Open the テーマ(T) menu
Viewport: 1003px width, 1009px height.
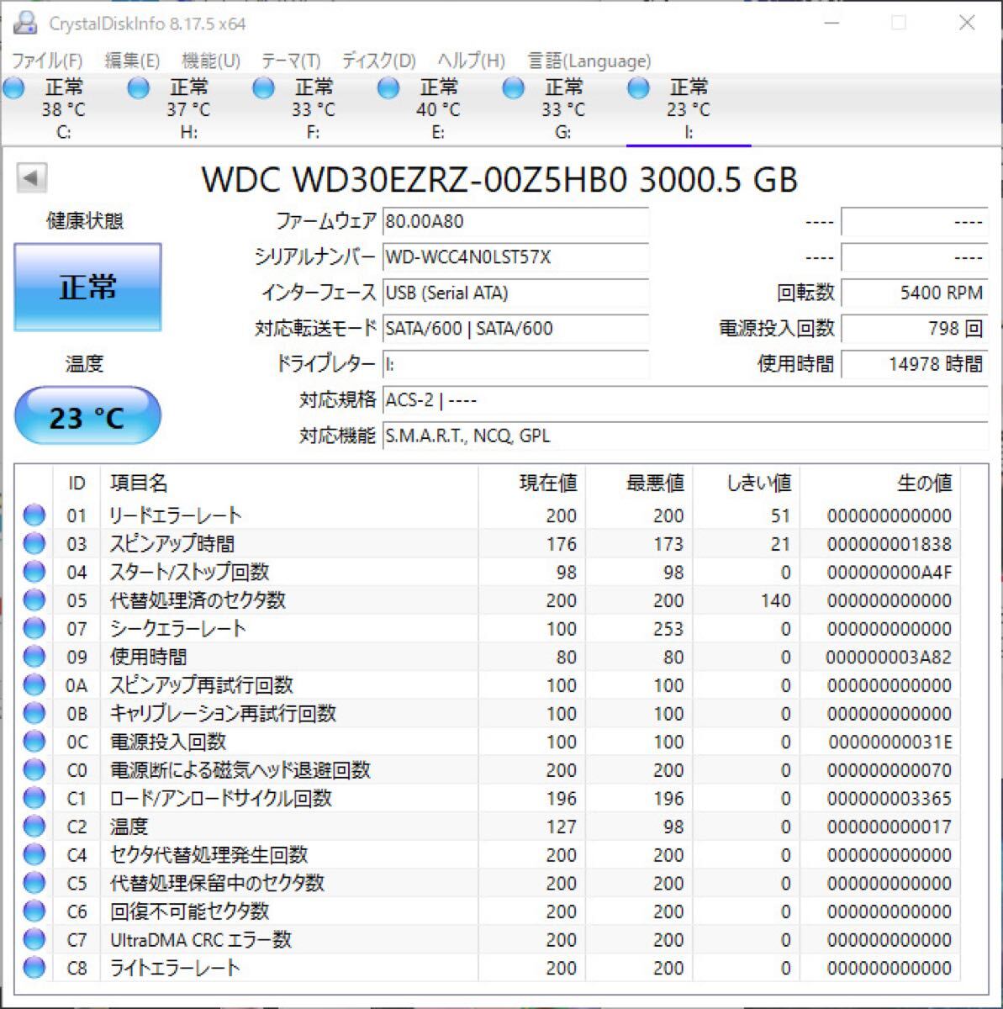(291, 61)
